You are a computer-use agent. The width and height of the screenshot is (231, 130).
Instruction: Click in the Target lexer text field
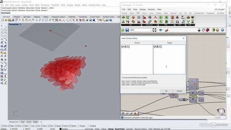click(169, 59)
